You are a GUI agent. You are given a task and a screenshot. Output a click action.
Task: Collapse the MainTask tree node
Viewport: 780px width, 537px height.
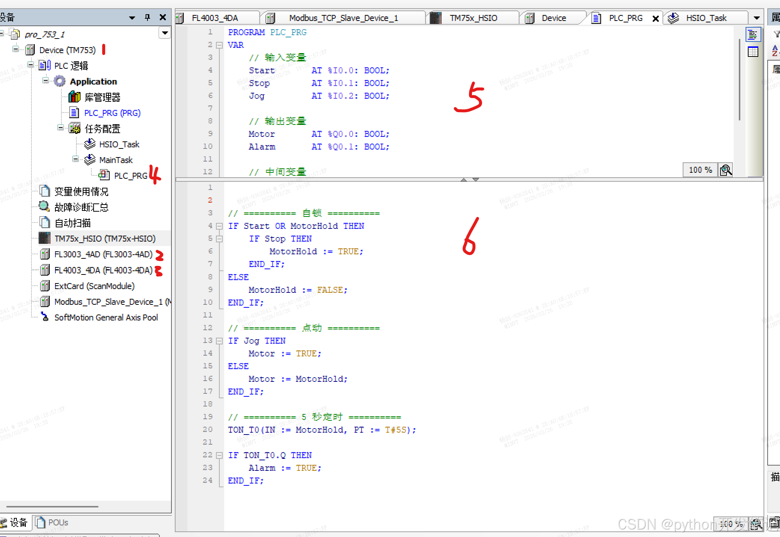pos(76,159)
